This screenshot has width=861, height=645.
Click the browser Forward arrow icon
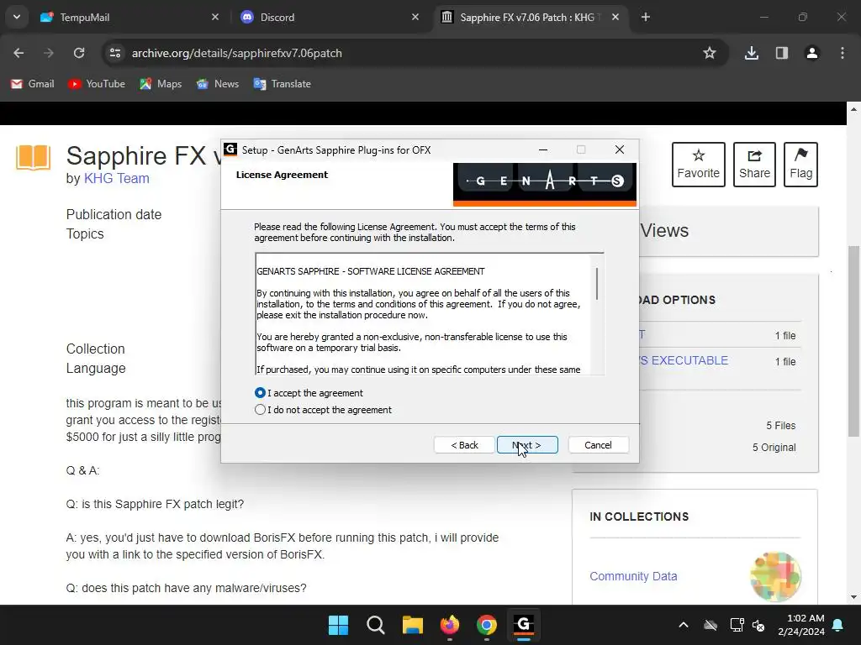point(49,53)
